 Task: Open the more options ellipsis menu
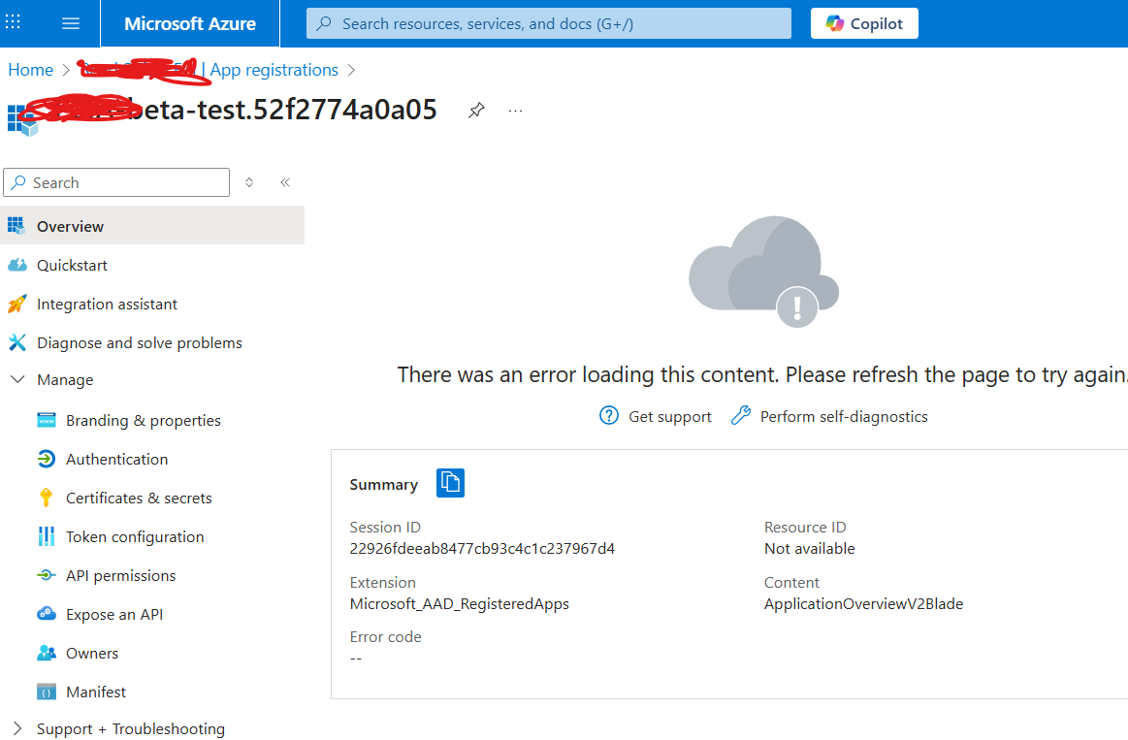tap(515, 111)
